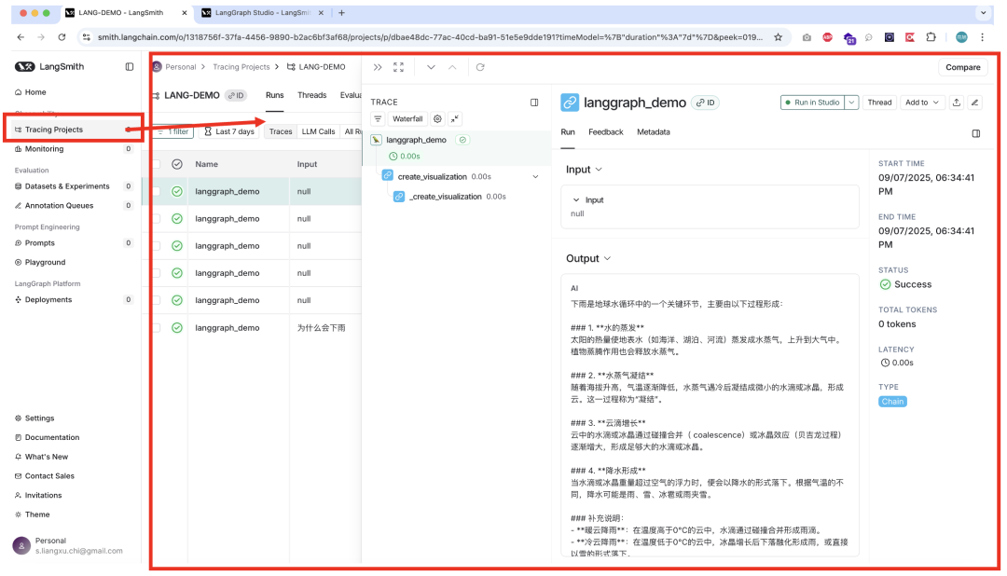This screenshot has height=576, width=1007.
Task: Go to the previous run with the up chevron
Action: [x=452, y=67]
